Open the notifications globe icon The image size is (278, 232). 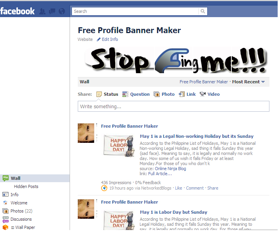[62, 11]
